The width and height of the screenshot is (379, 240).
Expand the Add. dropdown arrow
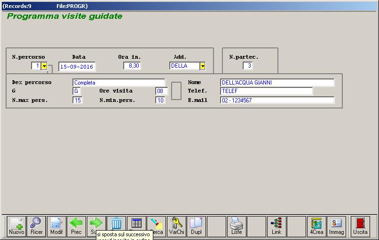pyautogui.click(x=203, y=66)
